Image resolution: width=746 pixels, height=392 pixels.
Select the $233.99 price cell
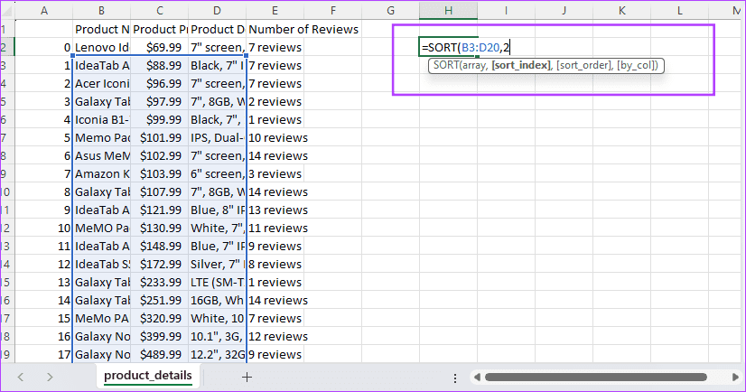[x=160, y=282]
